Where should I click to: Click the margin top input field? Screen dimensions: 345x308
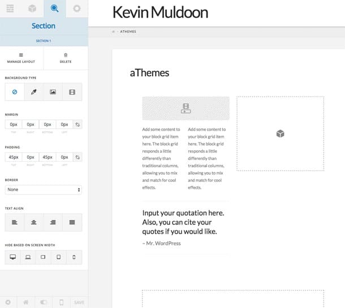pos(13,124)
